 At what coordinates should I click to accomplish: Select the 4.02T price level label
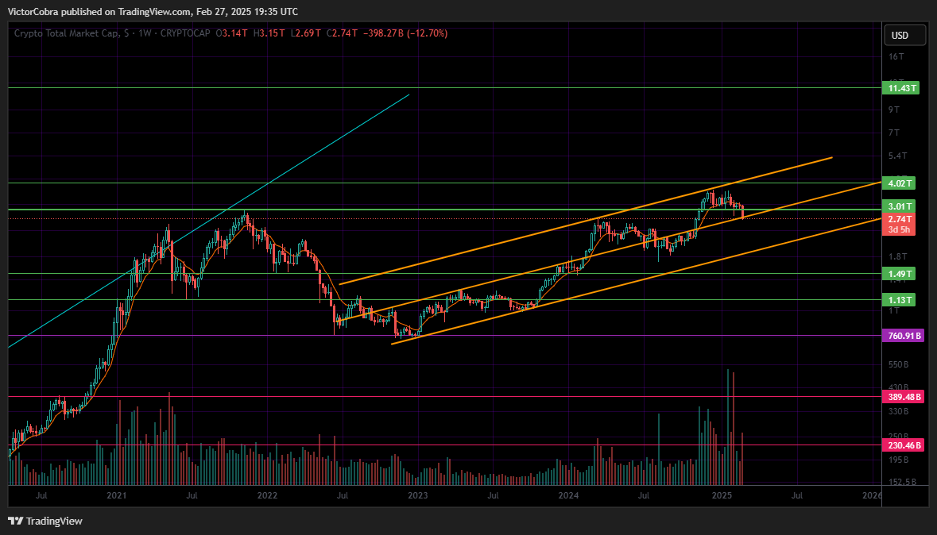[899, 183]
